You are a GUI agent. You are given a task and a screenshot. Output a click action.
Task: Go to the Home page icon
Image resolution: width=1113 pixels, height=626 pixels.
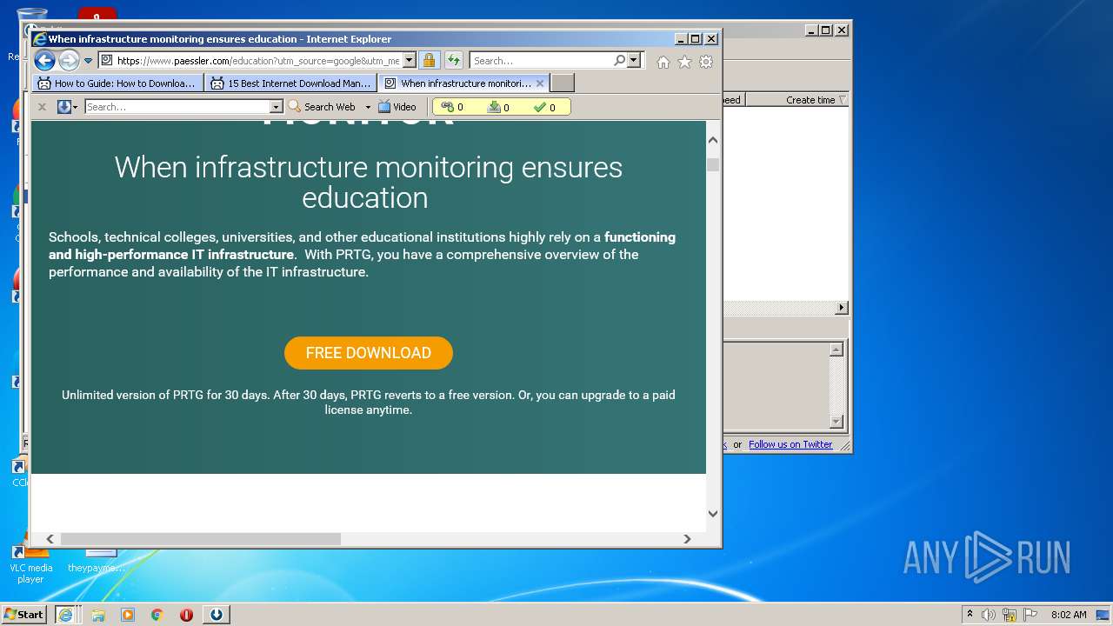click(x=663, y=62)
